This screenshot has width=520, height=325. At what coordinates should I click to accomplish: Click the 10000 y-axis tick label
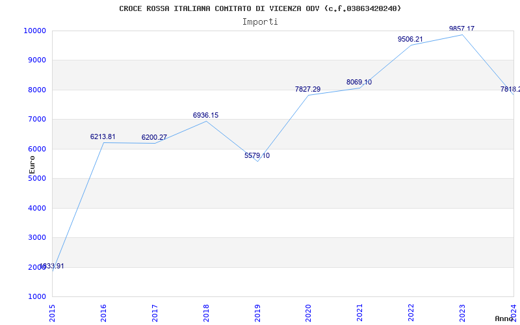(x=34, y=31)
